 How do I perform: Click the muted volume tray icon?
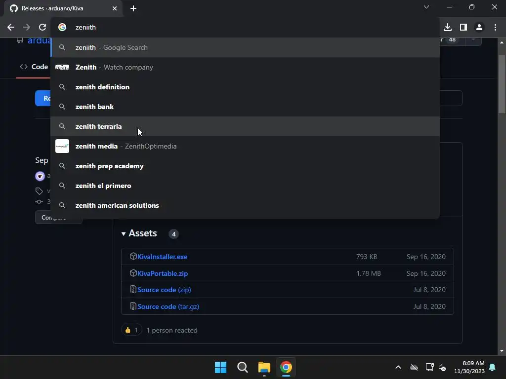(442, 367)
